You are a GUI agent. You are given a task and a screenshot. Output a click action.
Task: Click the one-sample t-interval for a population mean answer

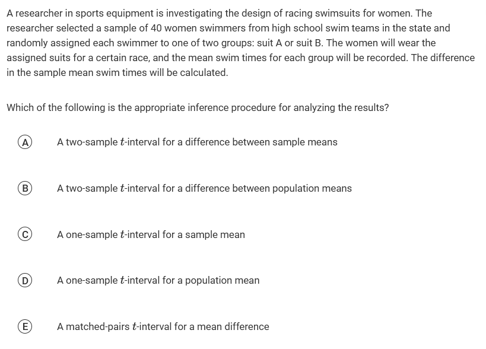[158, 280]
